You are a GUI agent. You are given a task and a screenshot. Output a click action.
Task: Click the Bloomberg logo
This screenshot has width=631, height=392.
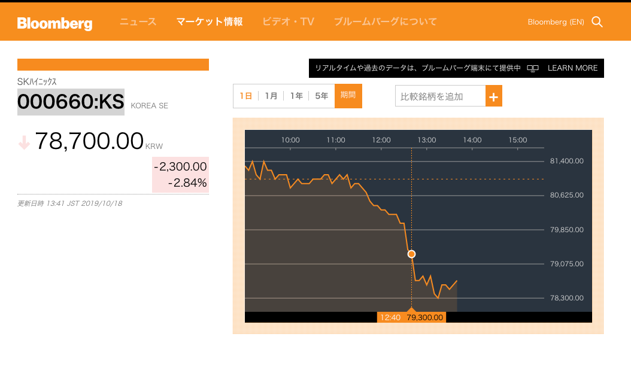[x=54, y=23]
